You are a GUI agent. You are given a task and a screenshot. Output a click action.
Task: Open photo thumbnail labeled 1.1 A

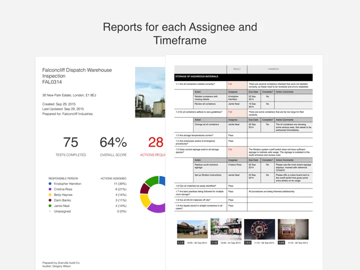(192, 229)
